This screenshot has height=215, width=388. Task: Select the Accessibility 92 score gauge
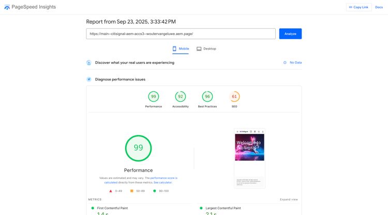[x=181, y=96]
